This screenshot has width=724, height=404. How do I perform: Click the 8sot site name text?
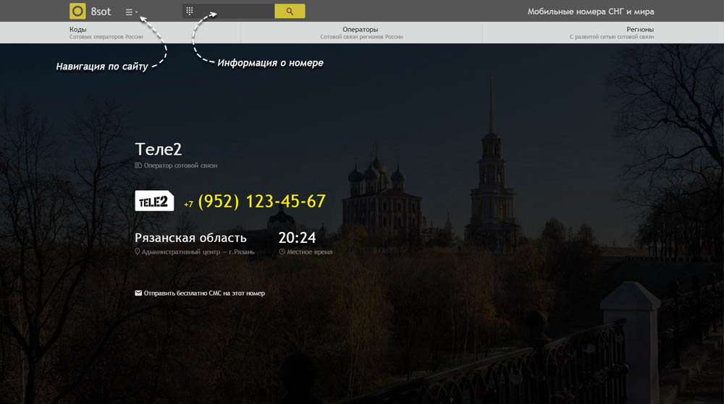pos(101,12)
